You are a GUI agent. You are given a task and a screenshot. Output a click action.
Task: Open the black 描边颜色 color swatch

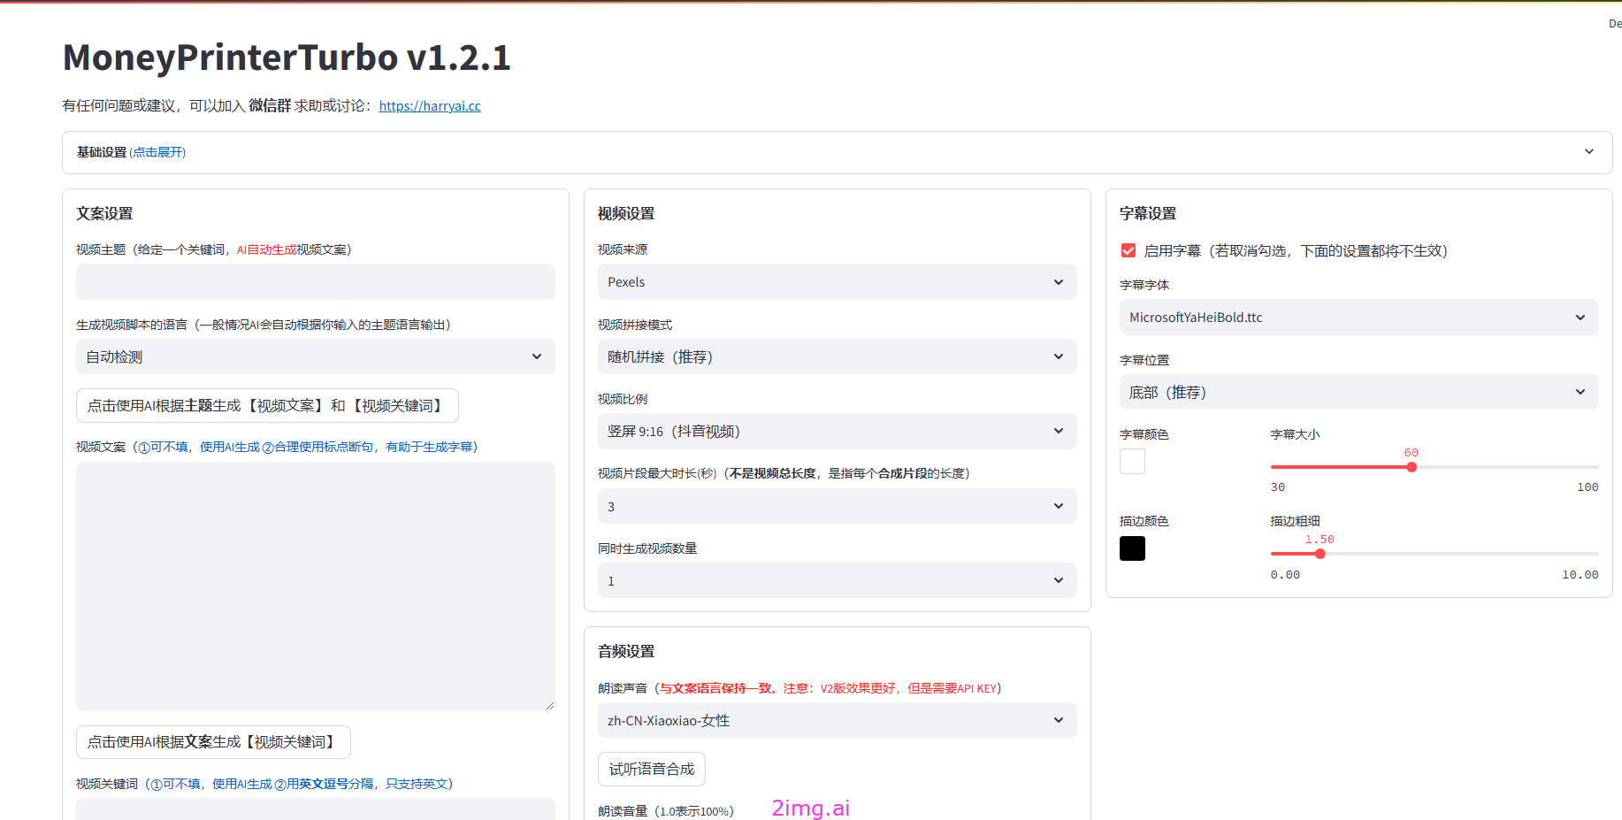[1132, 548]
